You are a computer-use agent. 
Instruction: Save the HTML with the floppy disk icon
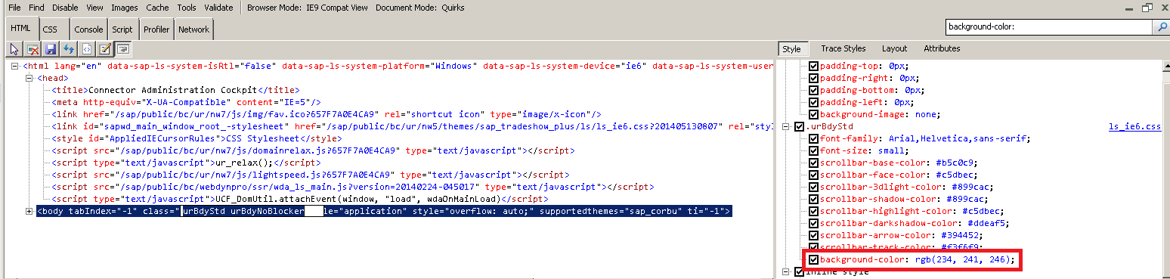tap(51, 49)
